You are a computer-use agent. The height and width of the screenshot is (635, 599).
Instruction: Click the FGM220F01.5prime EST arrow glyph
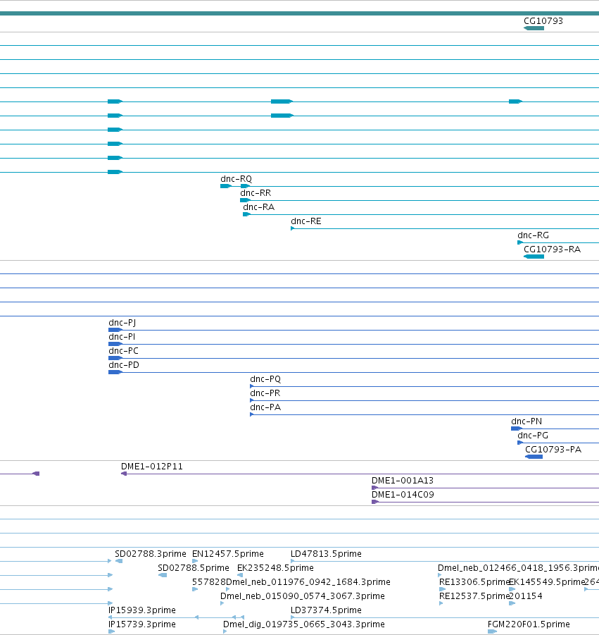click(492, 631)
